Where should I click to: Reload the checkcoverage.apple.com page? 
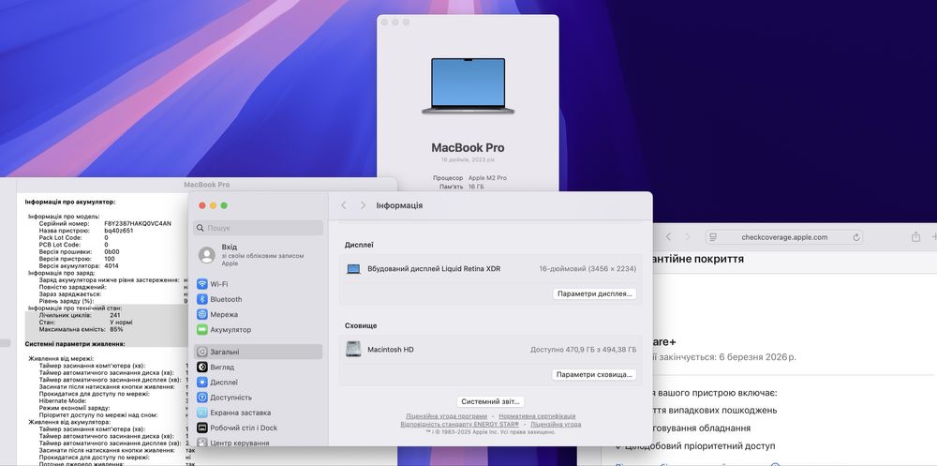[x=856, y=237]
